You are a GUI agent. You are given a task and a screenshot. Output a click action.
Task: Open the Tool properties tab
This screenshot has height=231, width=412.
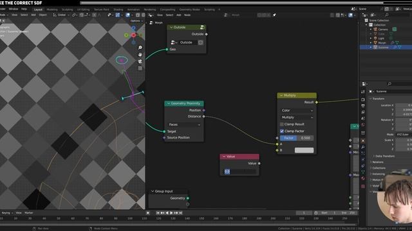click(363, 92)
